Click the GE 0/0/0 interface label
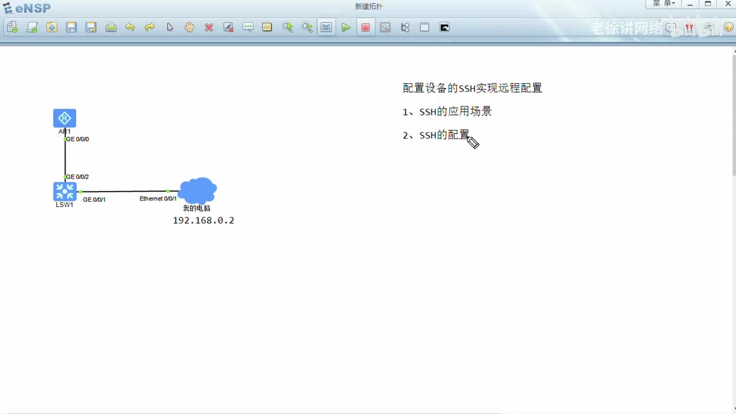 tap(78, 139)
